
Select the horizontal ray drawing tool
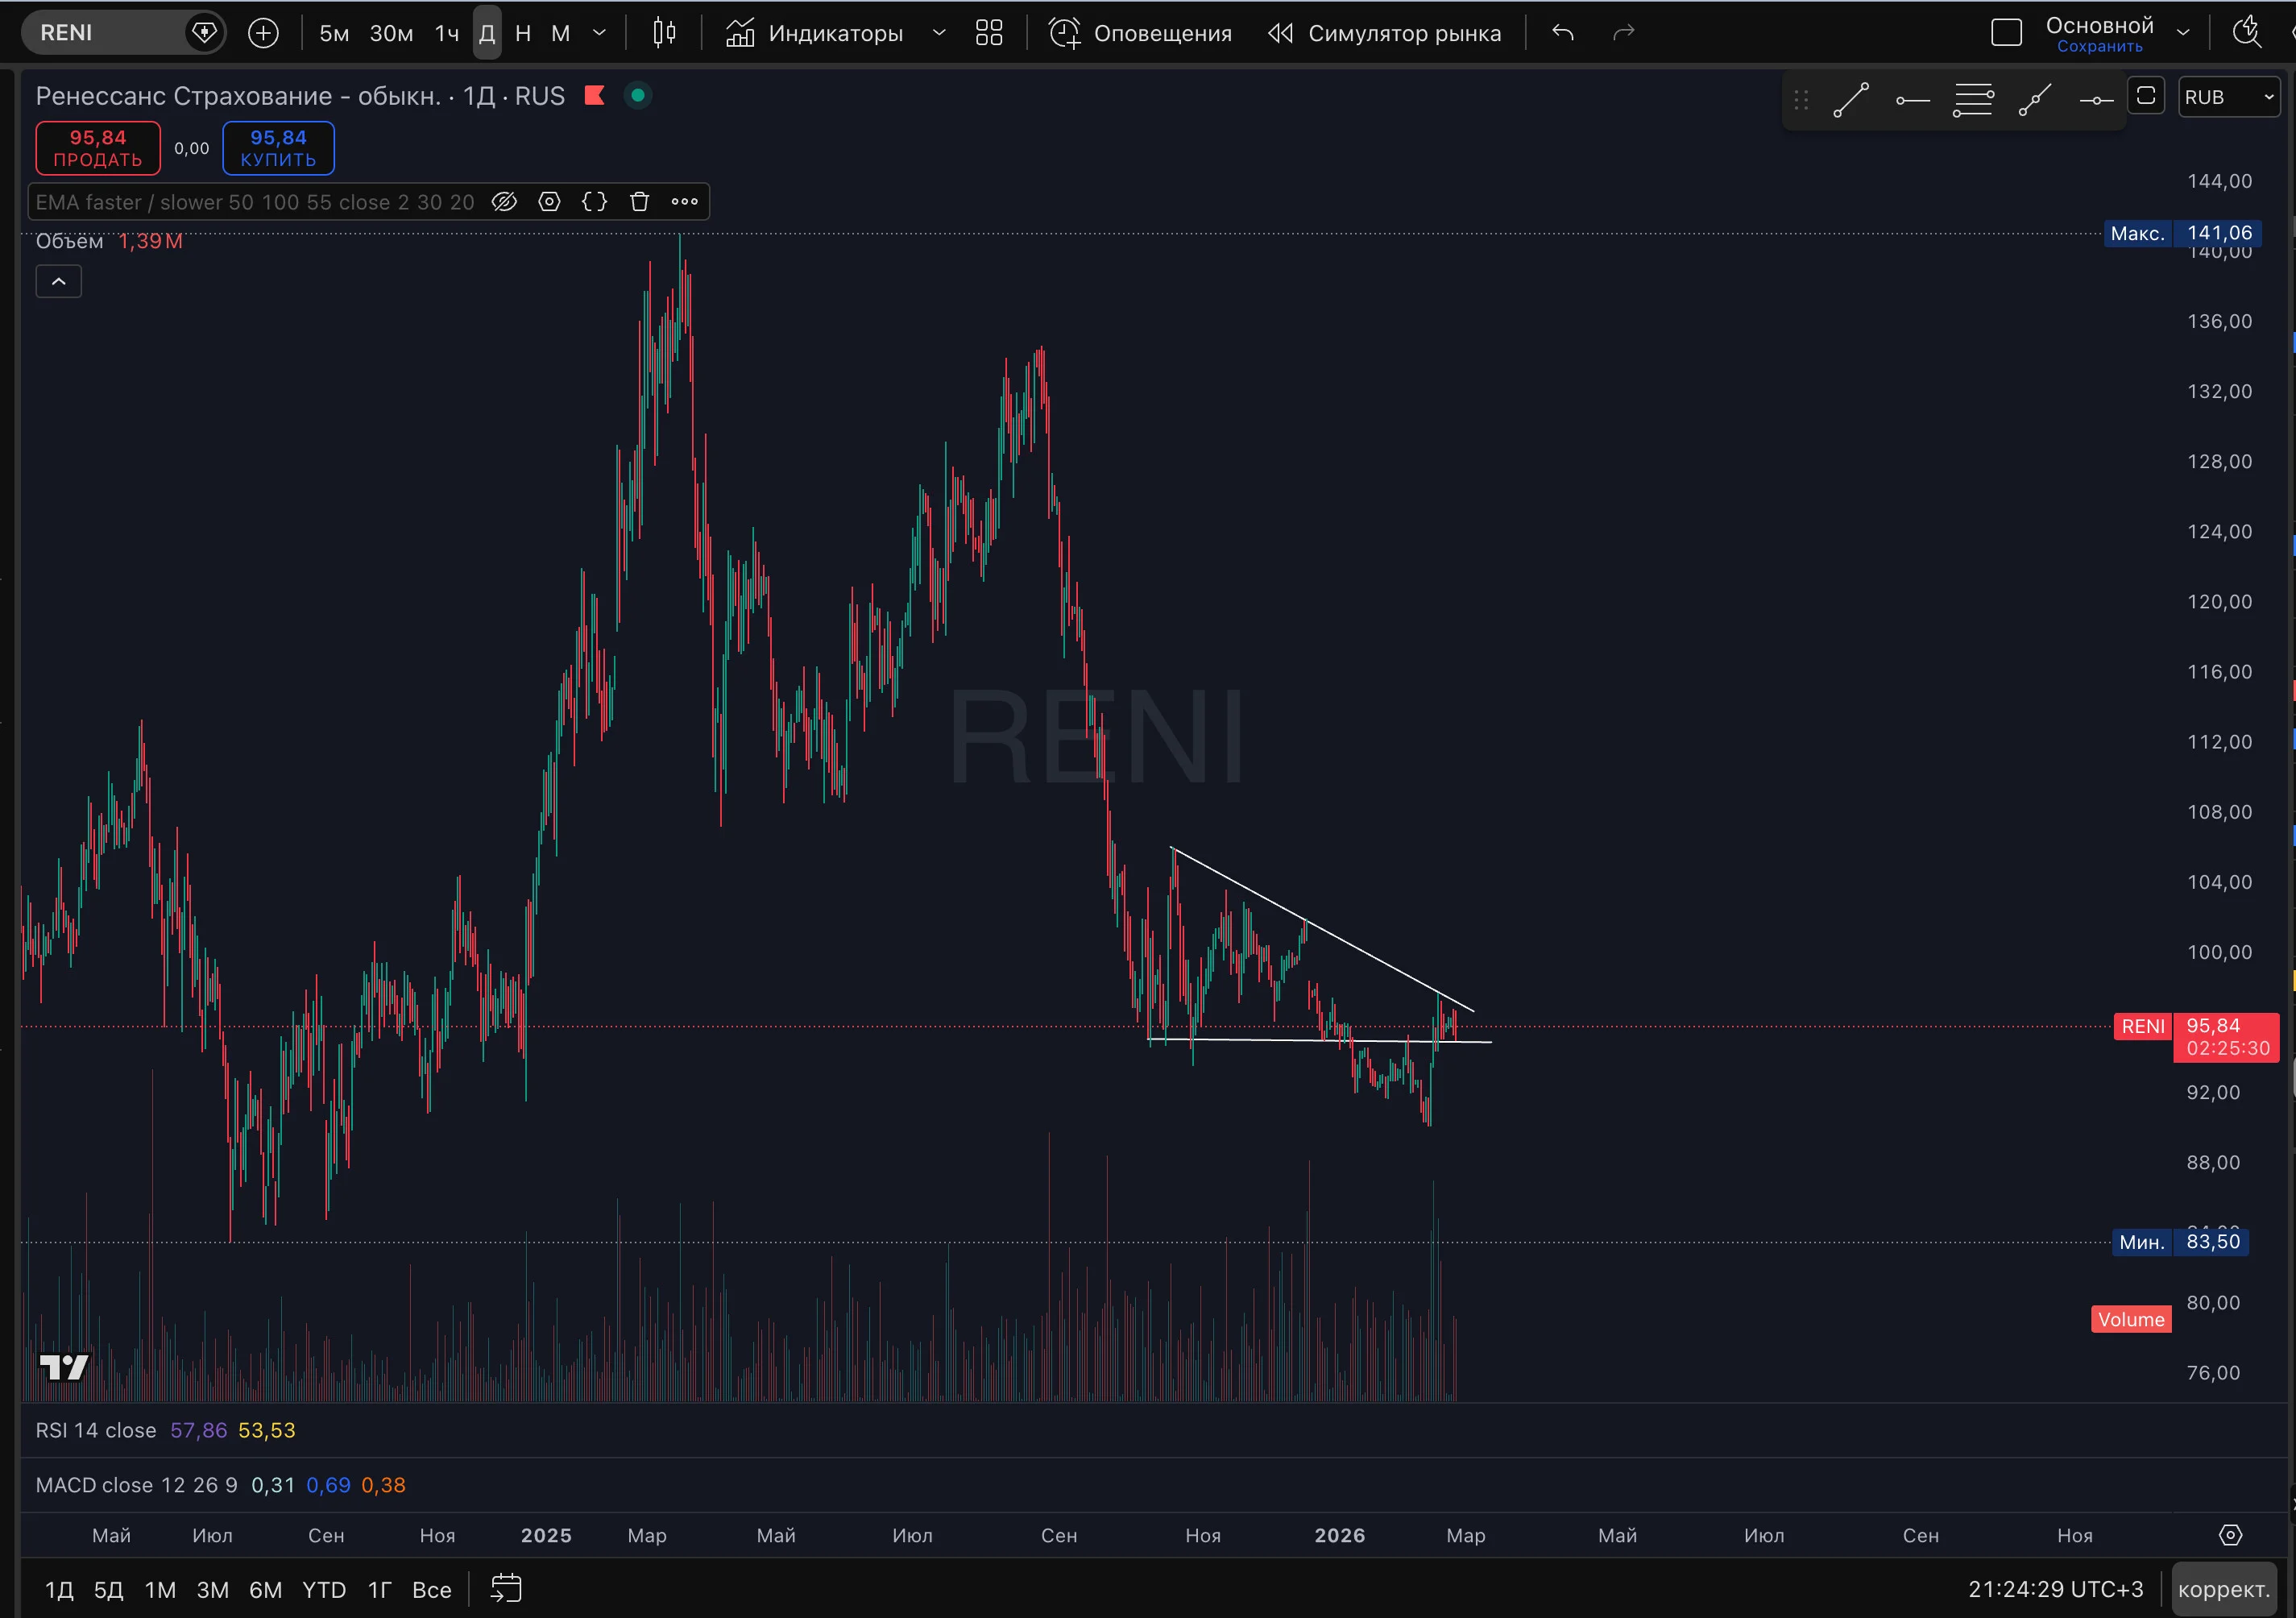tap(1912, 100)
